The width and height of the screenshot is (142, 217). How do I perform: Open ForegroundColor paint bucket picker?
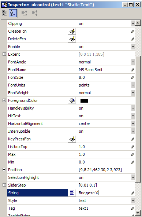click(72, 100)
